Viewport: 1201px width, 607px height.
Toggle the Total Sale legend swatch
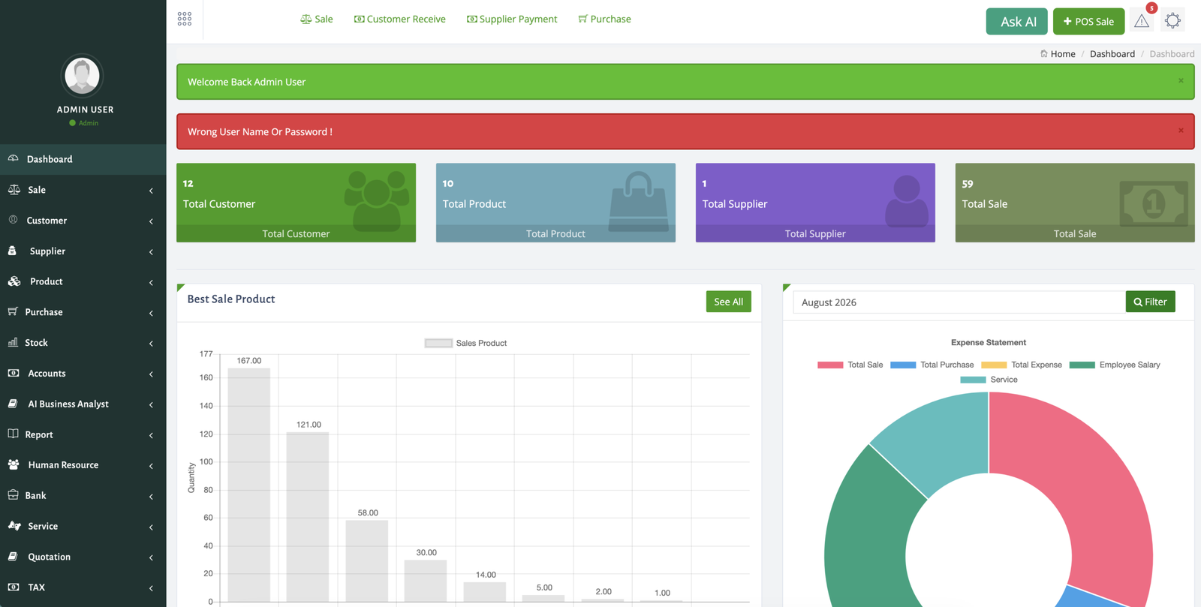click(x=830, y=365)
